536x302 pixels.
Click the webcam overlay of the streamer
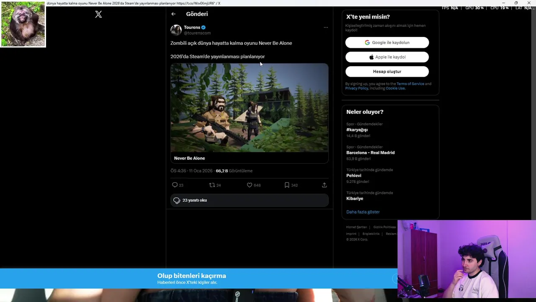(466, 259)
